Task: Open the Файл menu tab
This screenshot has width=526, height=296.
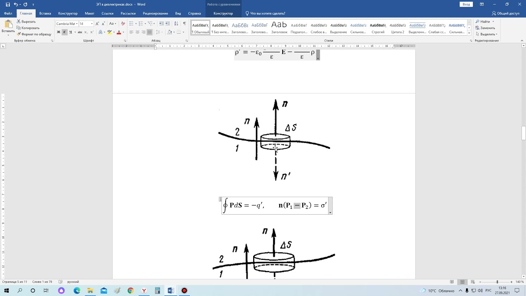Action: (x=8, y=14)
